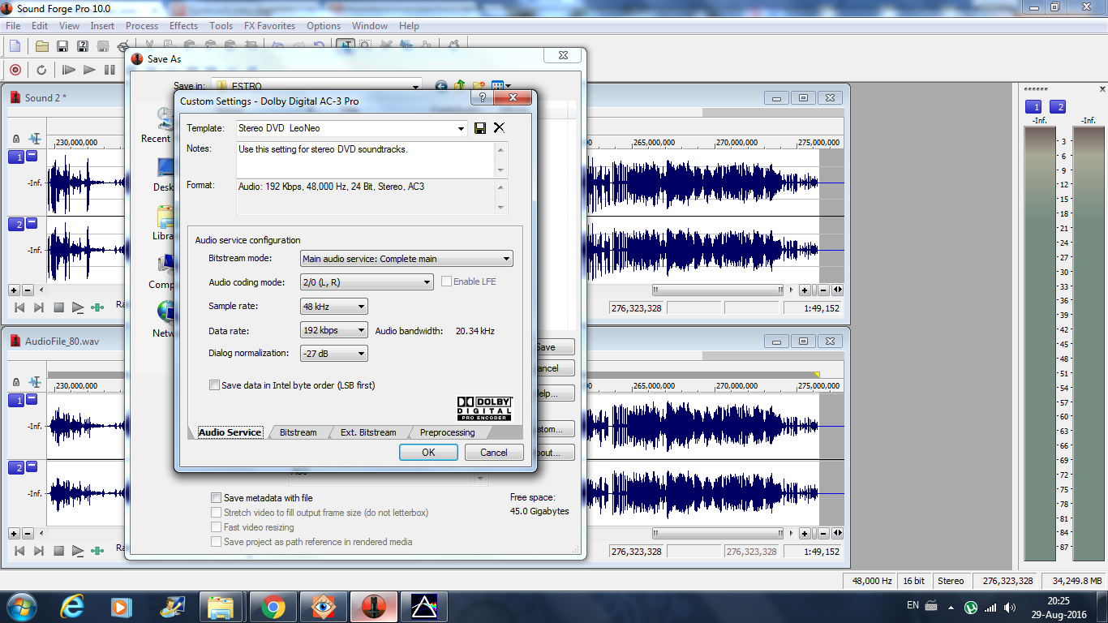Click the stop icon in AudioFile_80.wav transport
This screenshot has height=623, width=1108.
[58, 551]
